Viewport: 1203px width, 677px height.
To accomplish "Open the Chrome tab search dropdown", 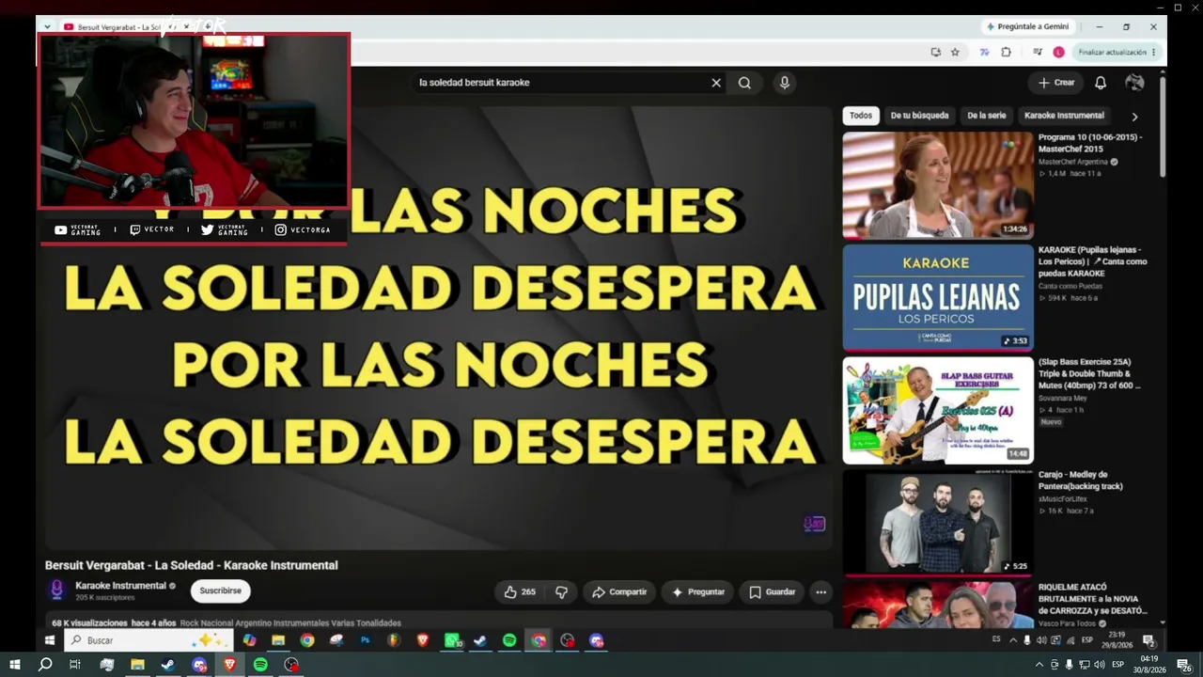I will click(x=47, y=27).
